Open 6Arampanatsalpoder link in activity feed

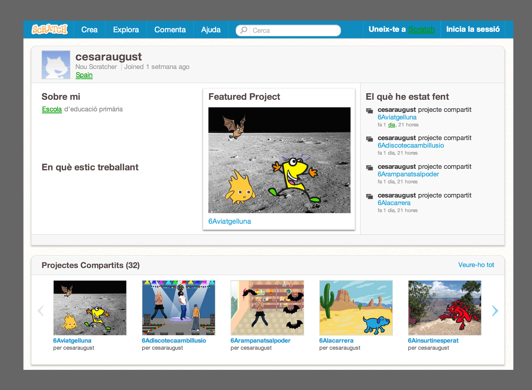tap(408, 174)
